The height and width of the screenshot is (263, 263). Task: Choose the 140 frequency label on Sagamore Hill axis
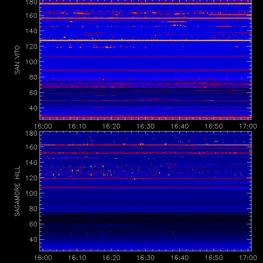31,162
